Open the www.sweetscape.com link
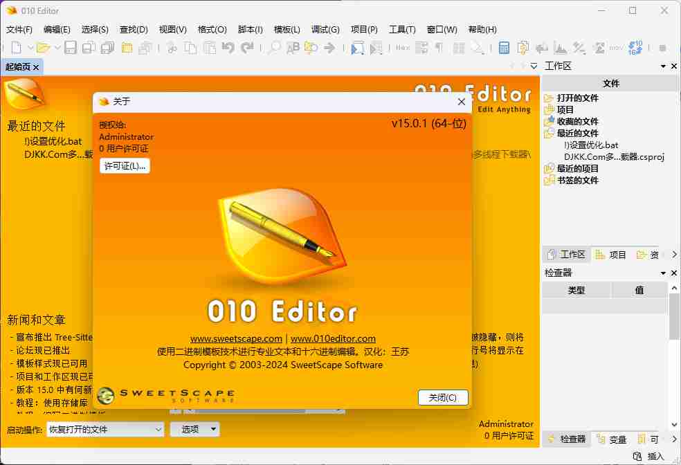 (x=236, y=339)
